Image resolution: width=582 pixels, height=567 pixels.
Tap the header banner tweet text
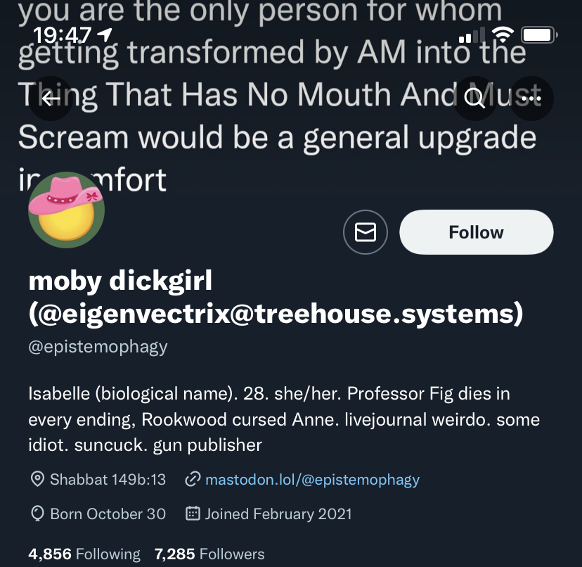pos(278,96)
